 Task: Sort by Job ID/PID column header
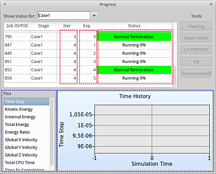pos(17,26)
